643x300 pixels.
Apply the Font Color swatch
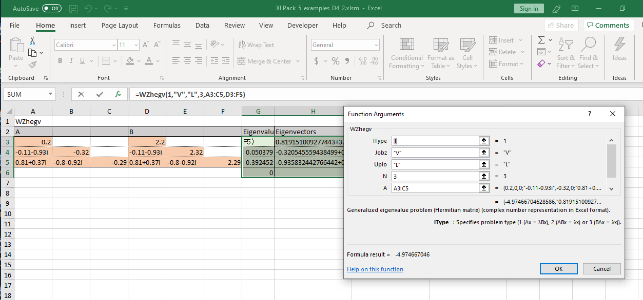click(149, 61)
